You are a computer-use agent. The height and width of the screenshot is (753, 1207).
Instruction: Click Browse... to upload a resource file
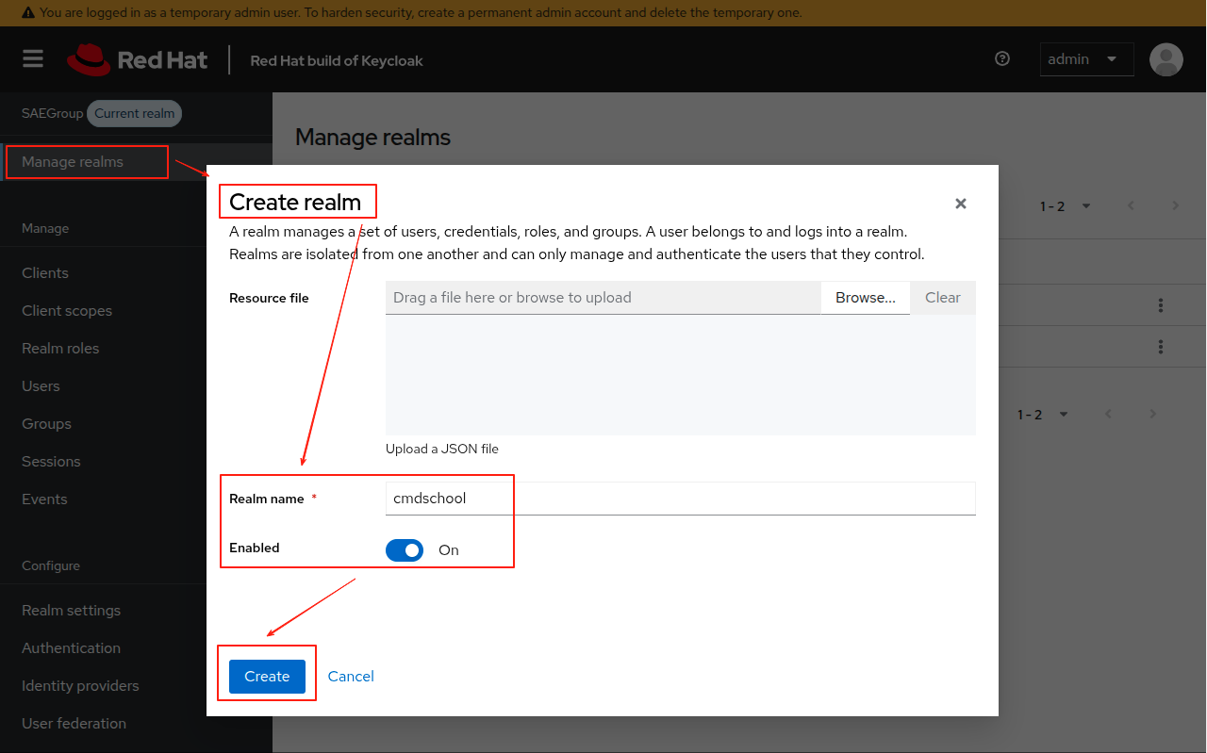pyautogui.click(x=865, y=298)
